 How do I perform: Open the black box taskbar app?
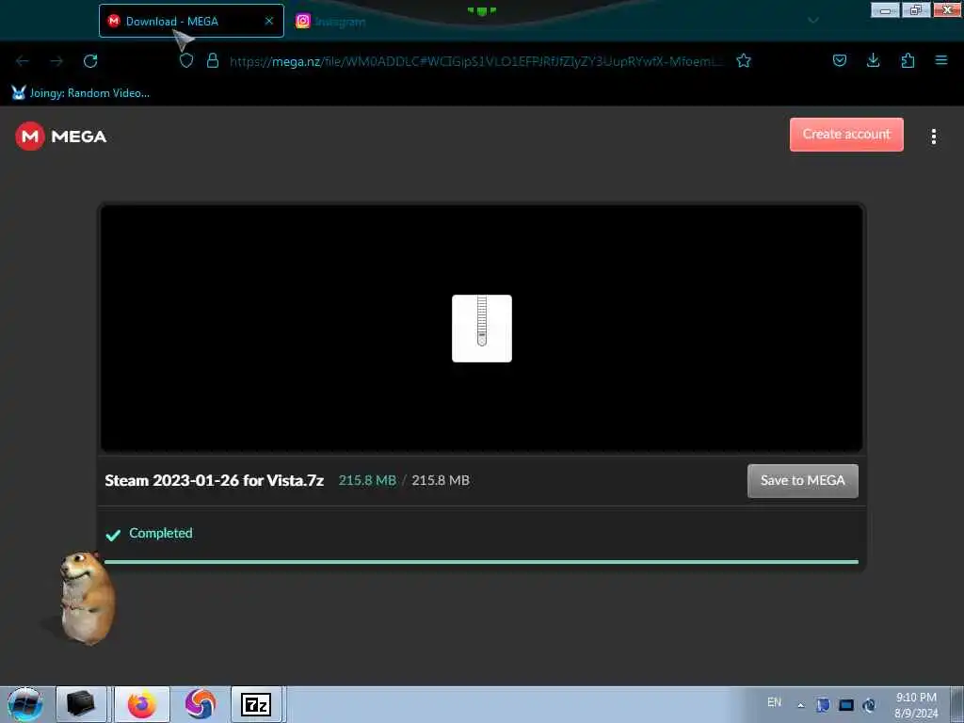pyautogui.click(x=81, y=704)
